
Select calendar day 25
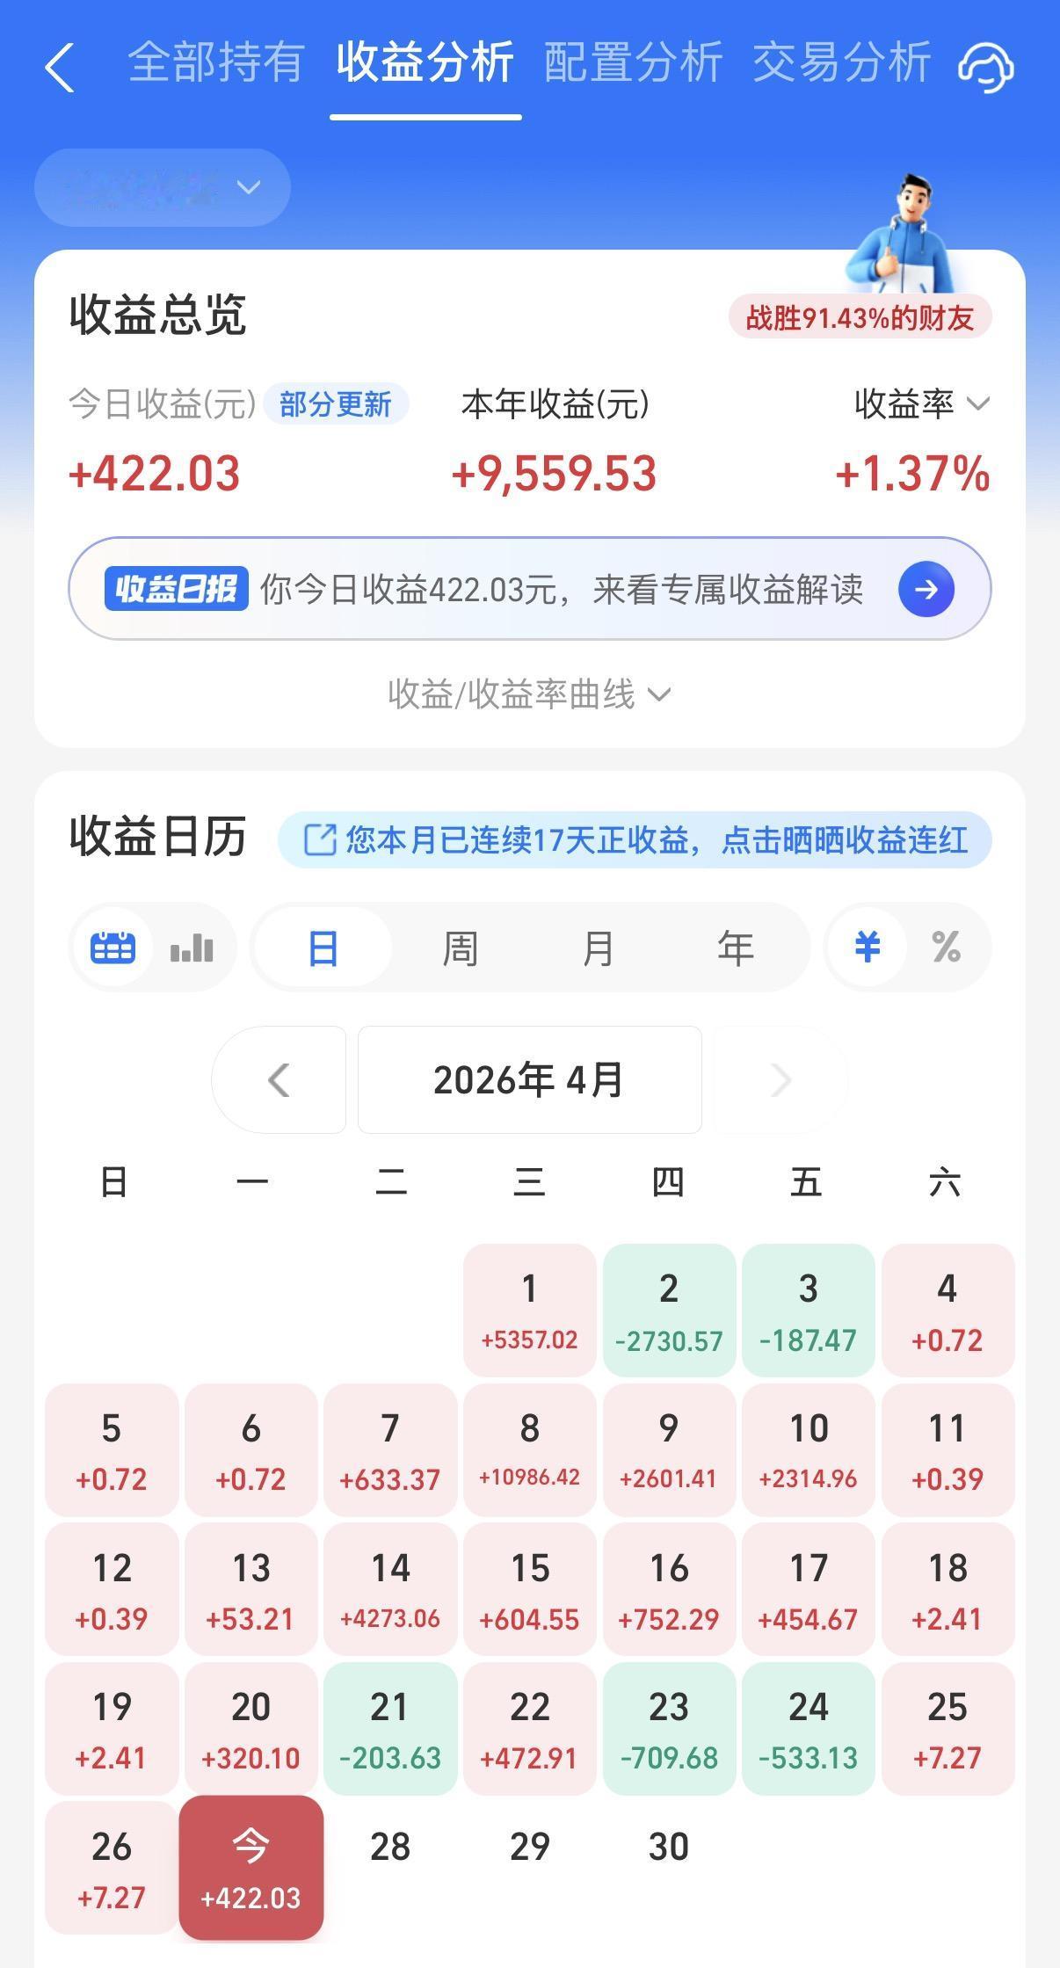947,1728
